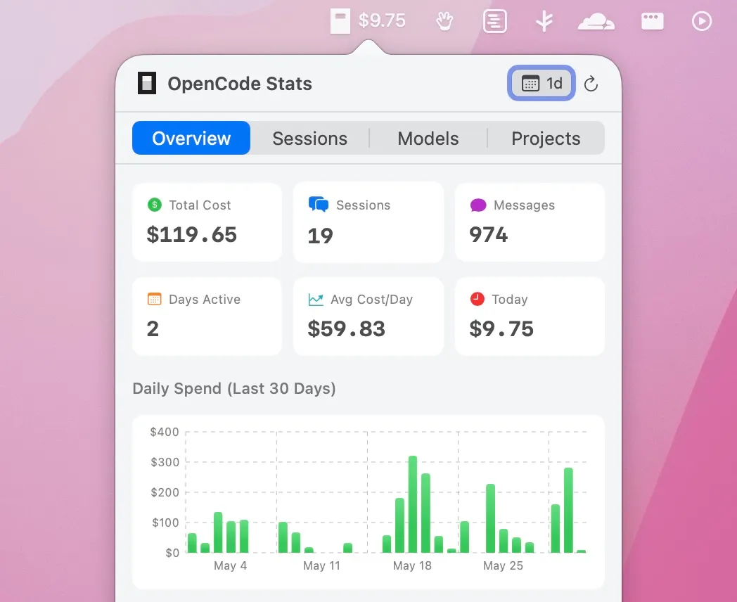Click the Days Active value 2
Viewport: 737px width, 602px height.
pyautogui.click(x=153, y=328)
